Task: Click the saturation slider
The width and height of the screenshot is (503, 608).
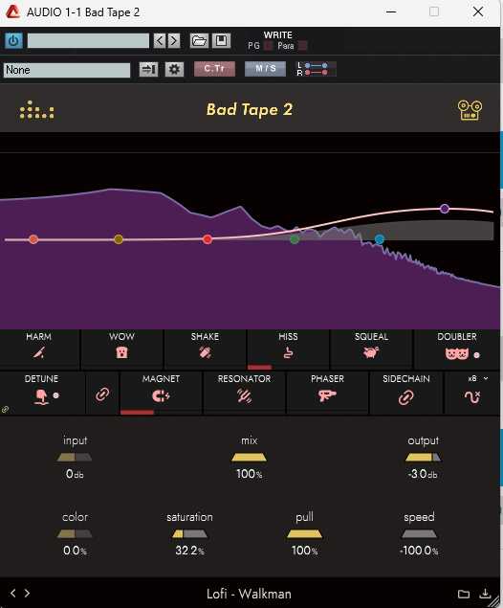Action: pyautogui.click(x=189, y=534)
